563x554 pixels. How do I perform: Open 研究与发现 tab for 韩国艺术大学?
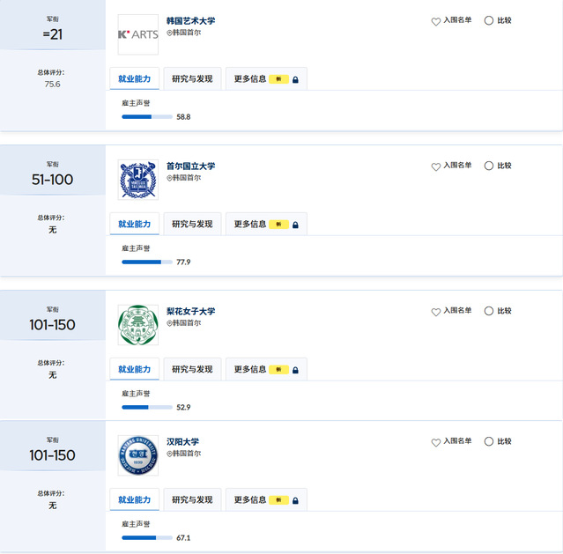(x=192, y=79)
